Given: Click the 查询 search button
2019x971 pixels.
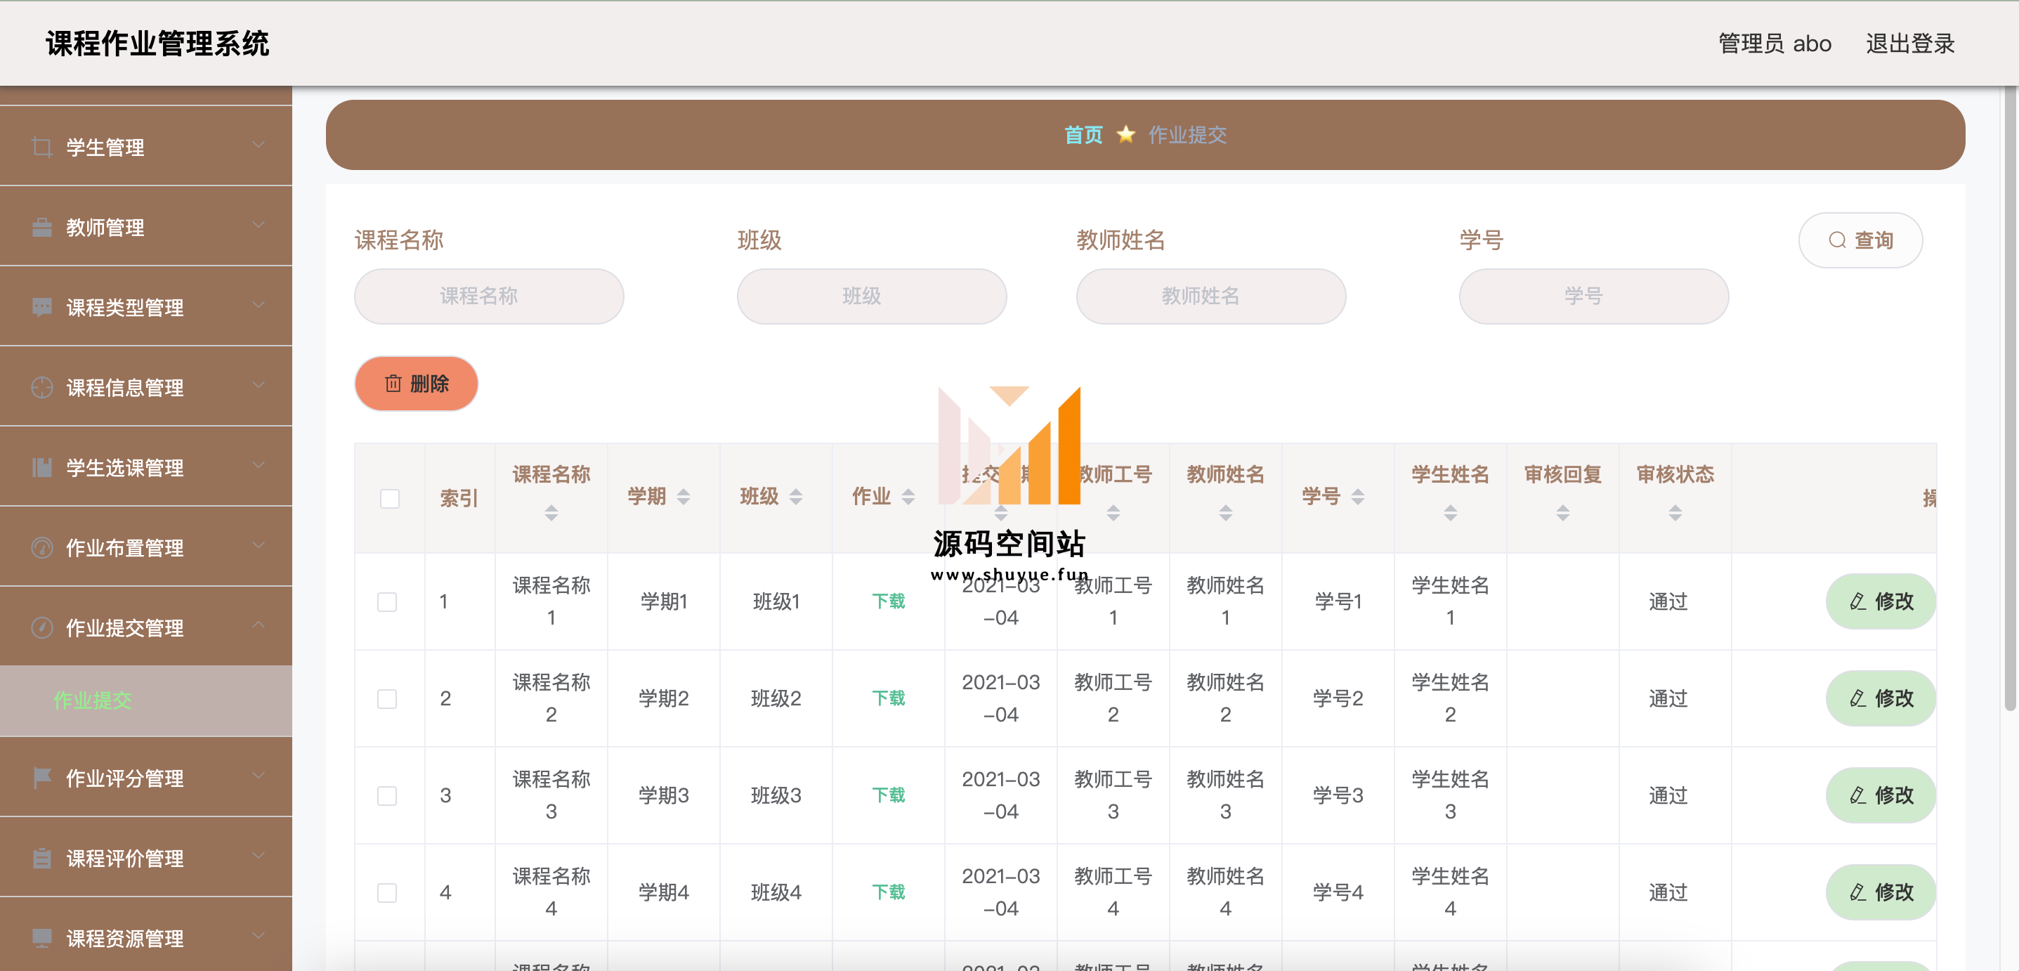Looking at the screenshot, I should (1860, 240).
